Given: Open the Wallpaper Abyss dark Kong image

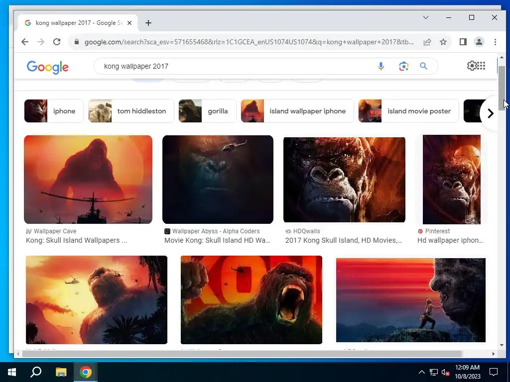Looking at the screenshot, I should tap(218, 179).
